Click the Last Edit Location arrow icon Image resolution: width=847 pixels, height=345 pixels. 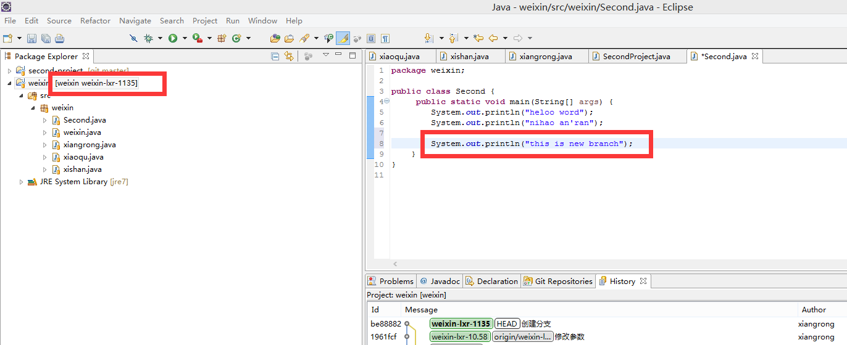(478, 38)
